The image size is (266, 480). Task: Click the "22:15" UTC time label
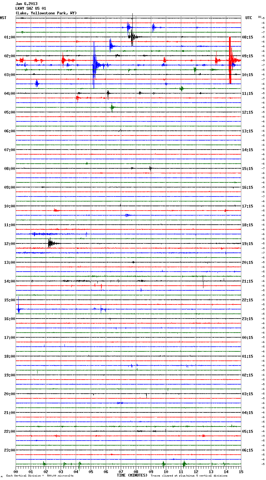[x=248, y=300]
